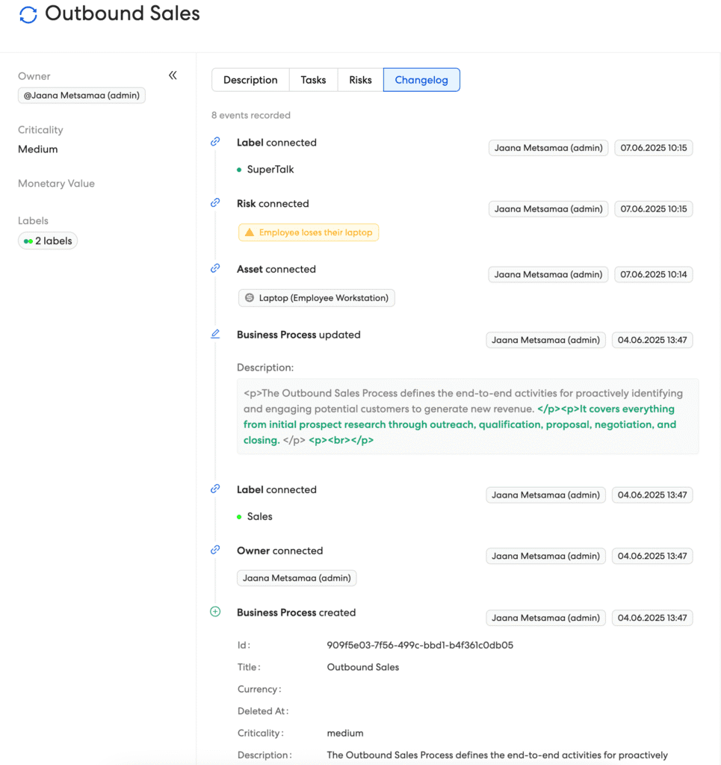The image size is (721, 765).
Task: Open the Employee loses their laptop risk chip
Action: click(x=309, y=232)
